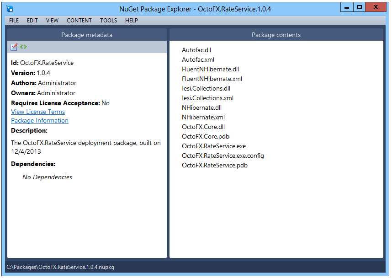Edit raw nuspec XML using the green brackets icon
Image resolution: width=392 pixels, height=279 pixels.
click(23, 47)
